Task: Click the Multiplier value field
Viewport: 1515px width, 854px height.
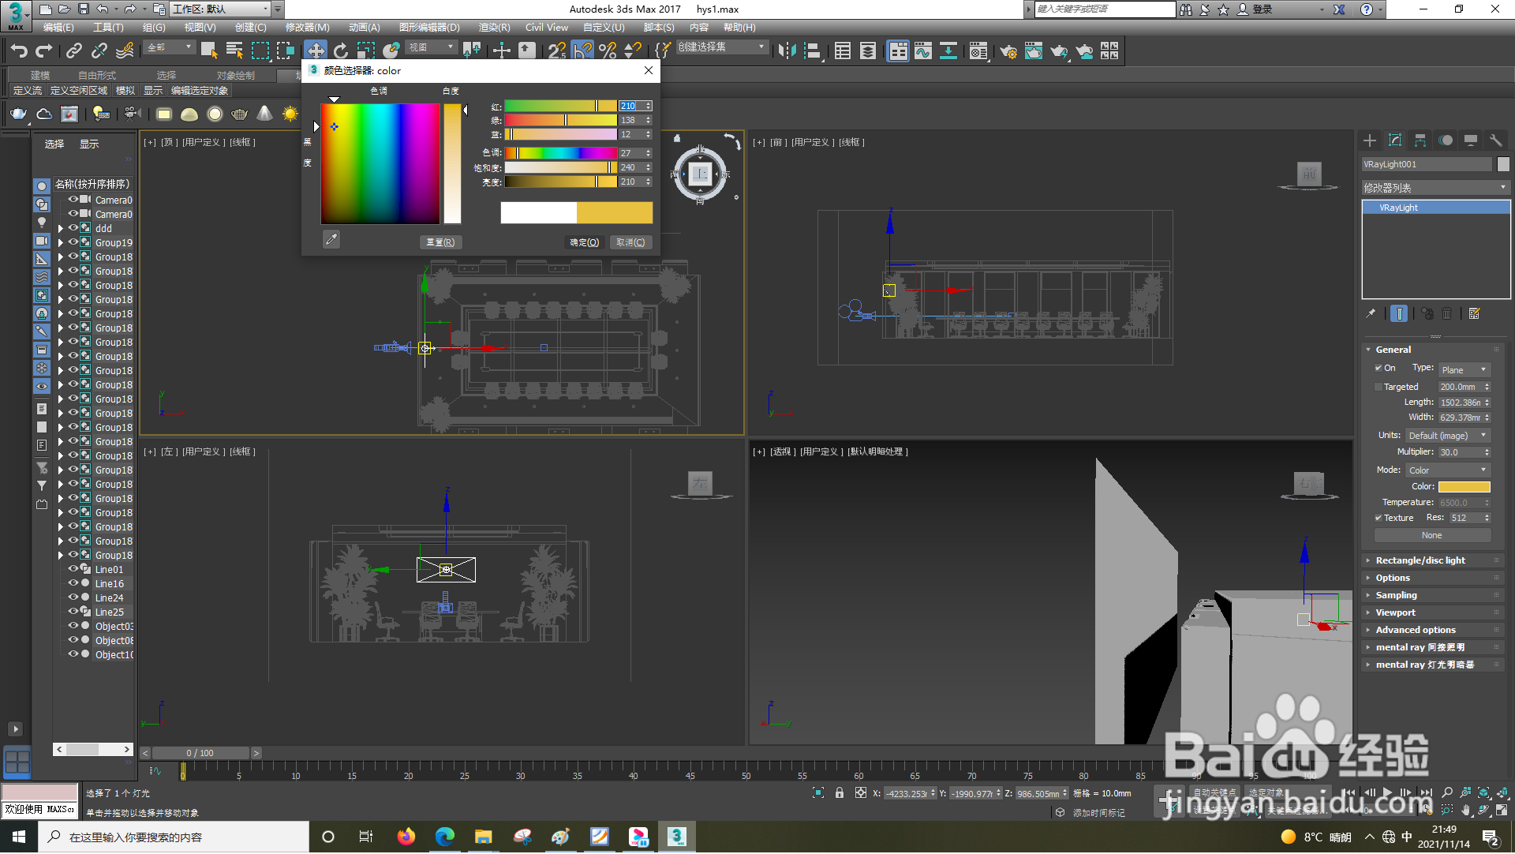Action: 1459,453
